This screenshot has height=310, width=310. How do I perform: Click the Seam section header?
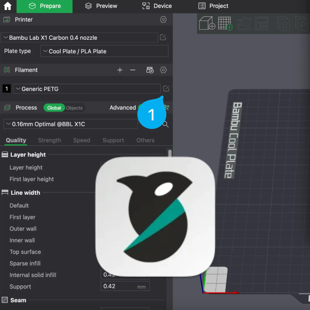[x=18, y=300]
